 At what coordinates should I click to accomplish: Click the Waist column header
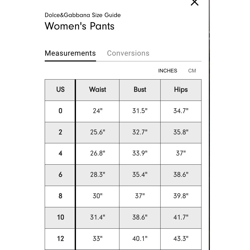pos(97,90)
